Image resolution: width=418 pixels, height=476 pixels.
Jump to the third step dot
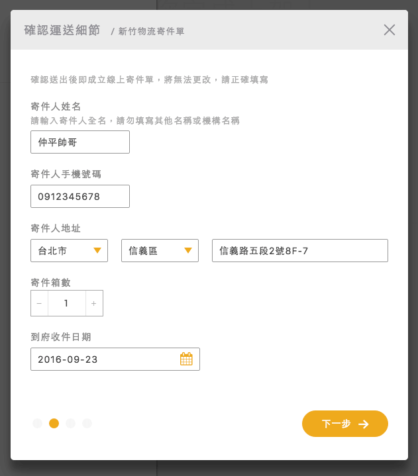coord(70,423)
